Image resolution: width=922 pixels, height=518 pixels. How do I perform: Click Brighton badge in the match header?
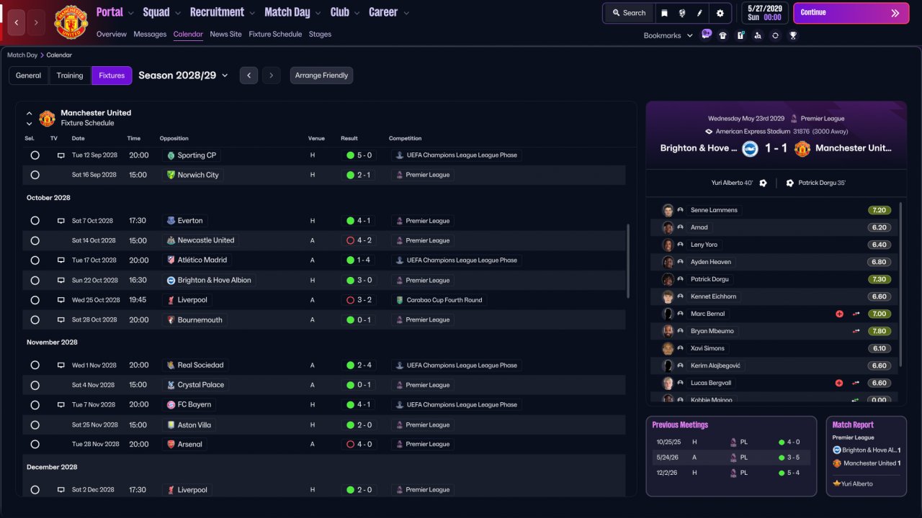pos(750,148)
